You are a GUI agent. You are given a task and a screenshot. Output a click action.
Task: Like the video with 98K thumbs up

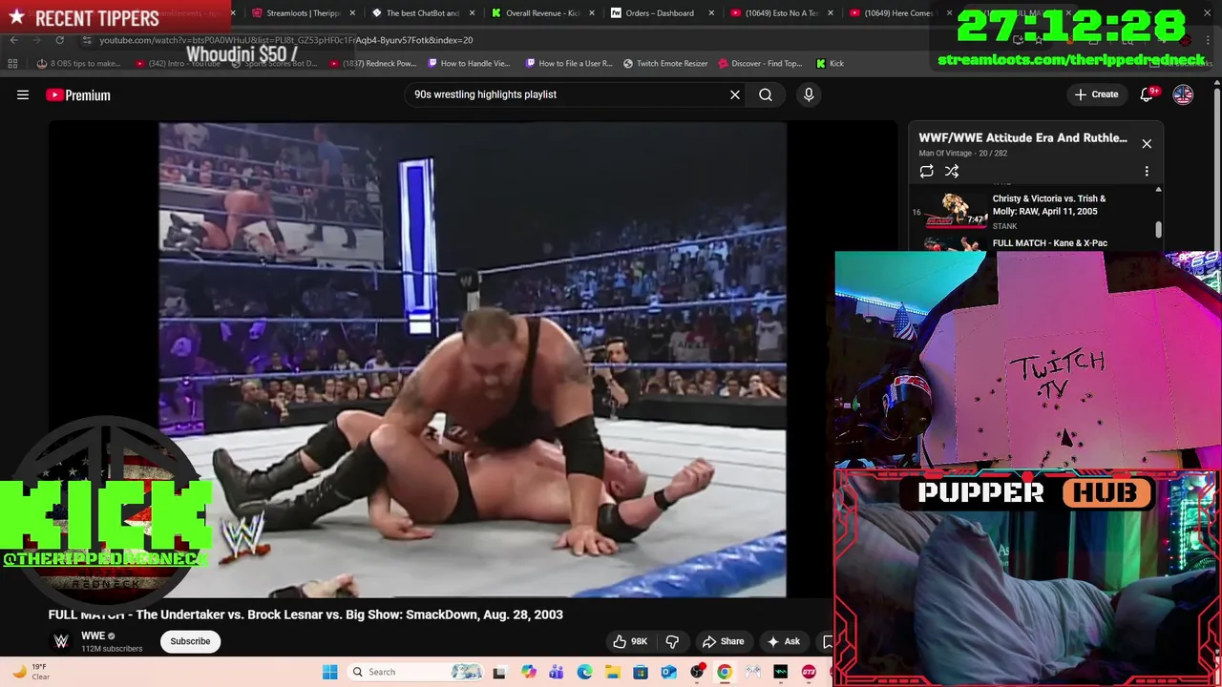click(x=630, y=641)
